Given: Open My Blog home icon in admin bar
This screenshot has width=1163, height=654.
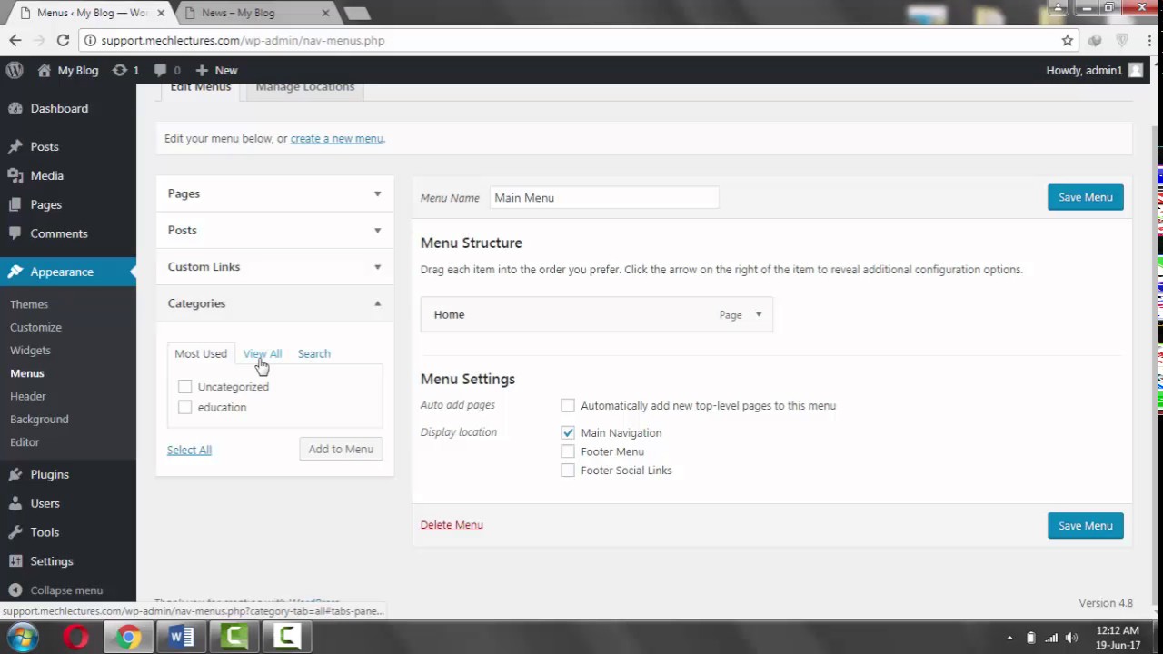Looking at the screenshot, I should coord(44,70).
